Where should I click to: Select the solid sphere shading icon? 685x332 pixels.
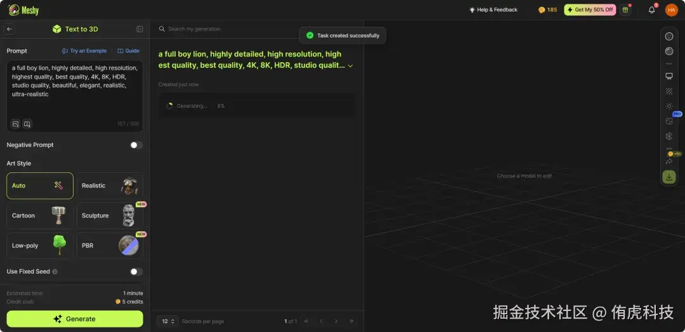coord(669,51)
